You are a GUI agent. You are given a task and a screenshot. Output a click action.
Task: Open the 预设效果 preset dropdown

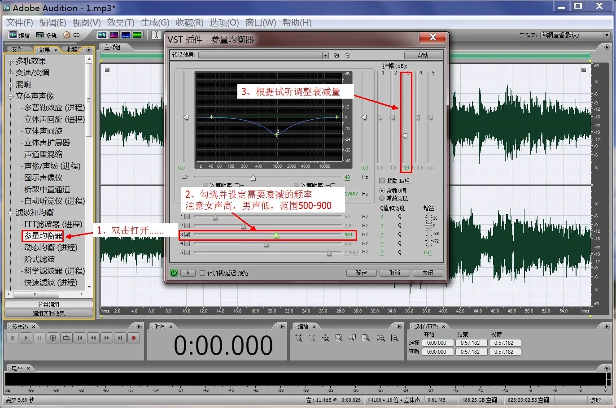[x=325, y=55]
